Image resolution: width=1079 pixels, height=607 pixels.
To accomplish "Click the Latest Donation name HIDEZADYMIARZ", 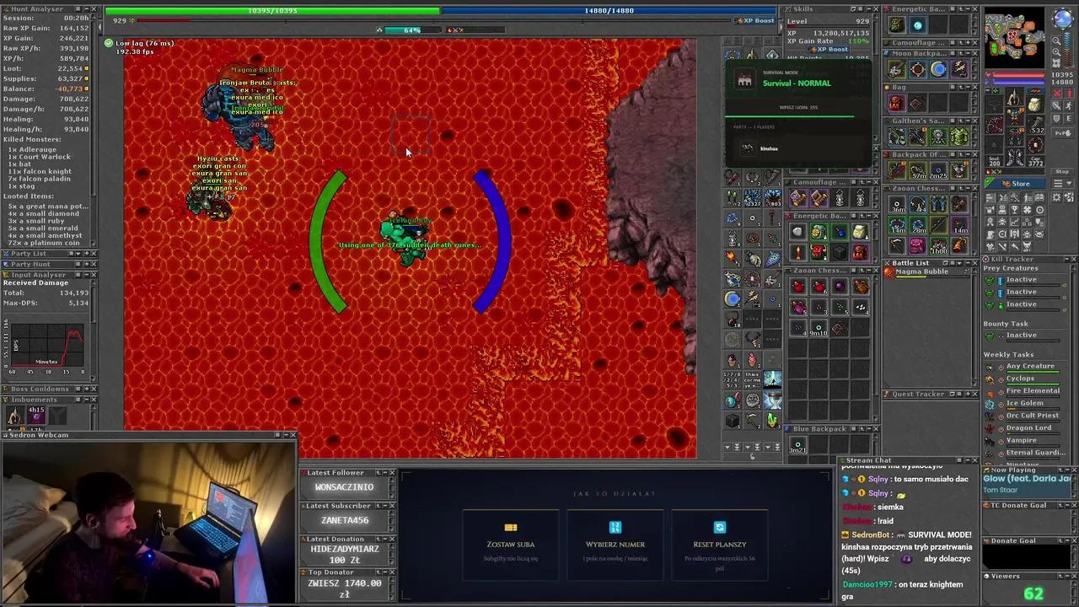I will pos(345,549).
